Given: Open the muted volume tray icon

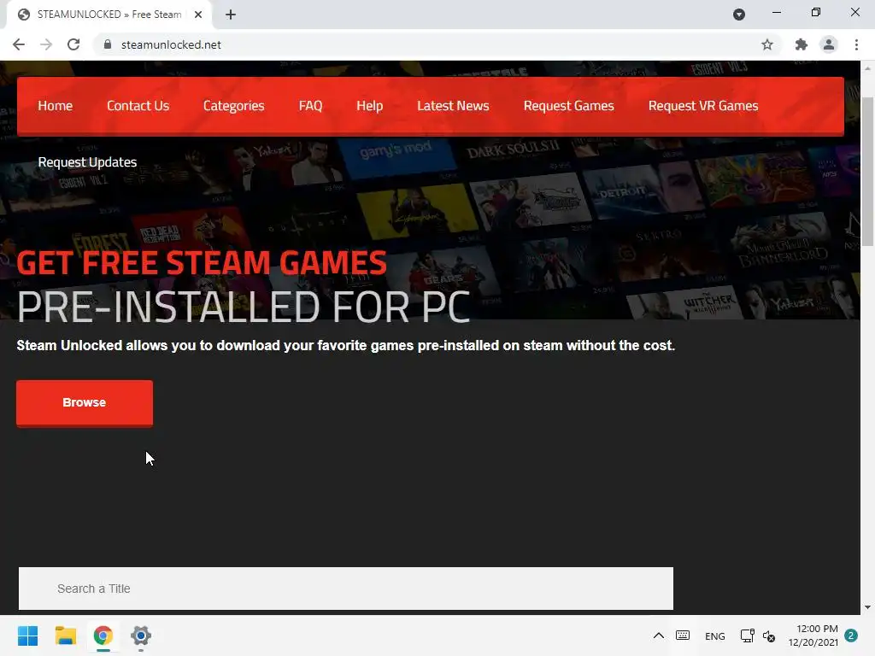Looking at the screenshot, I should click(769, 635).
